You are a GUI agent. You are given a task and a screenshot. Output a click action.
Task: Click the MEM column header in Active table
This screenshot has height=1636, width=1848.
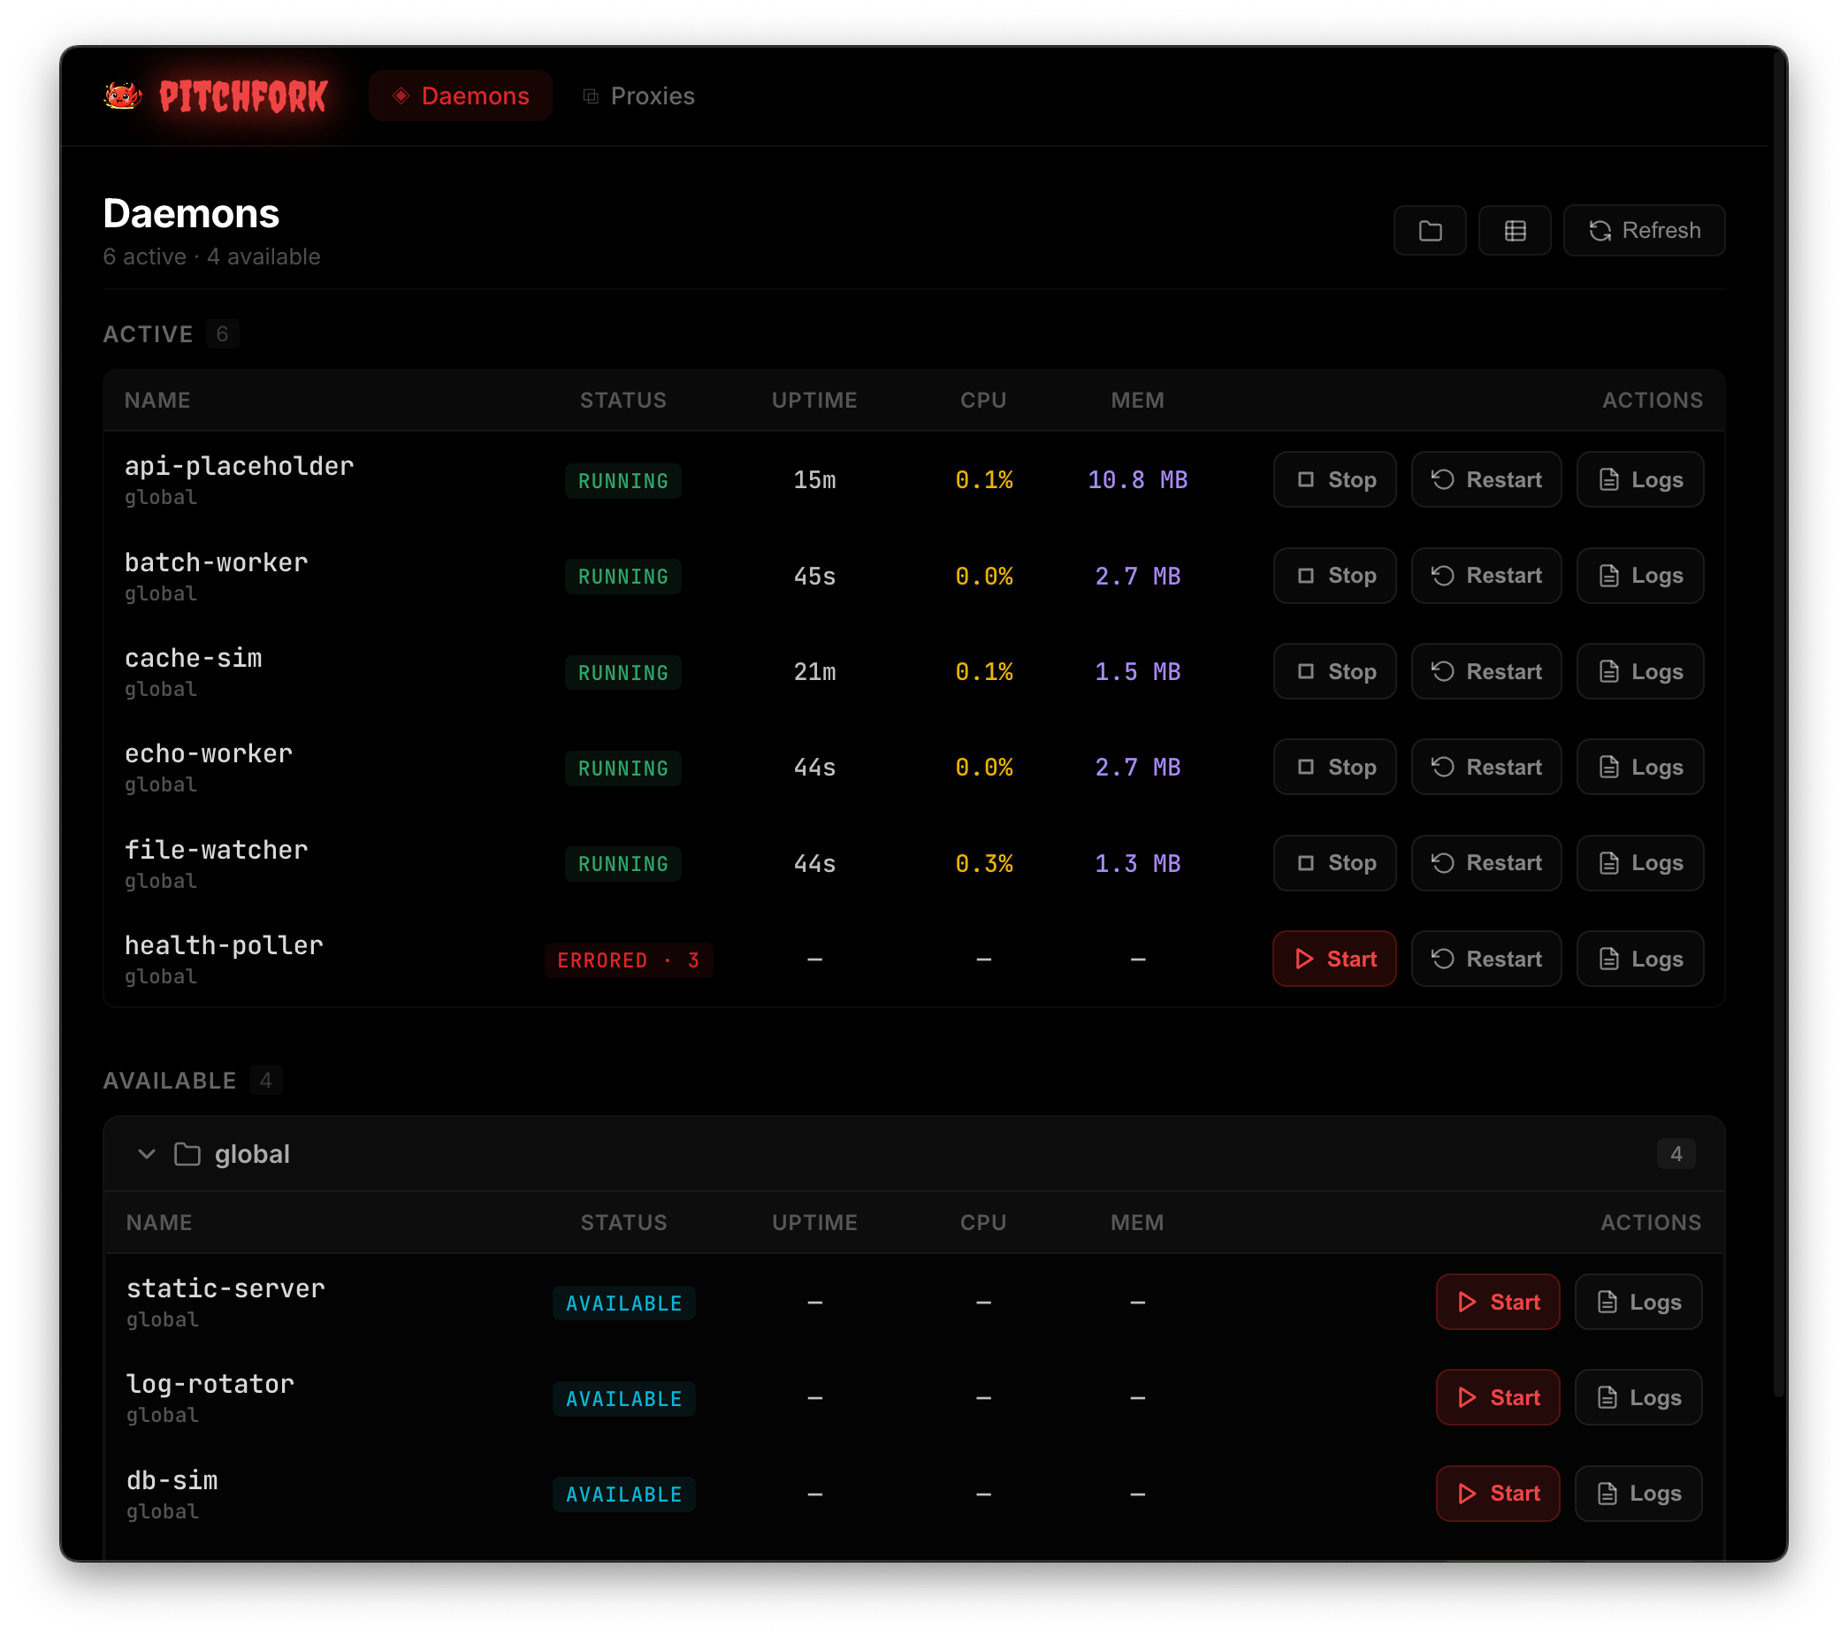tap(1137, 400)
